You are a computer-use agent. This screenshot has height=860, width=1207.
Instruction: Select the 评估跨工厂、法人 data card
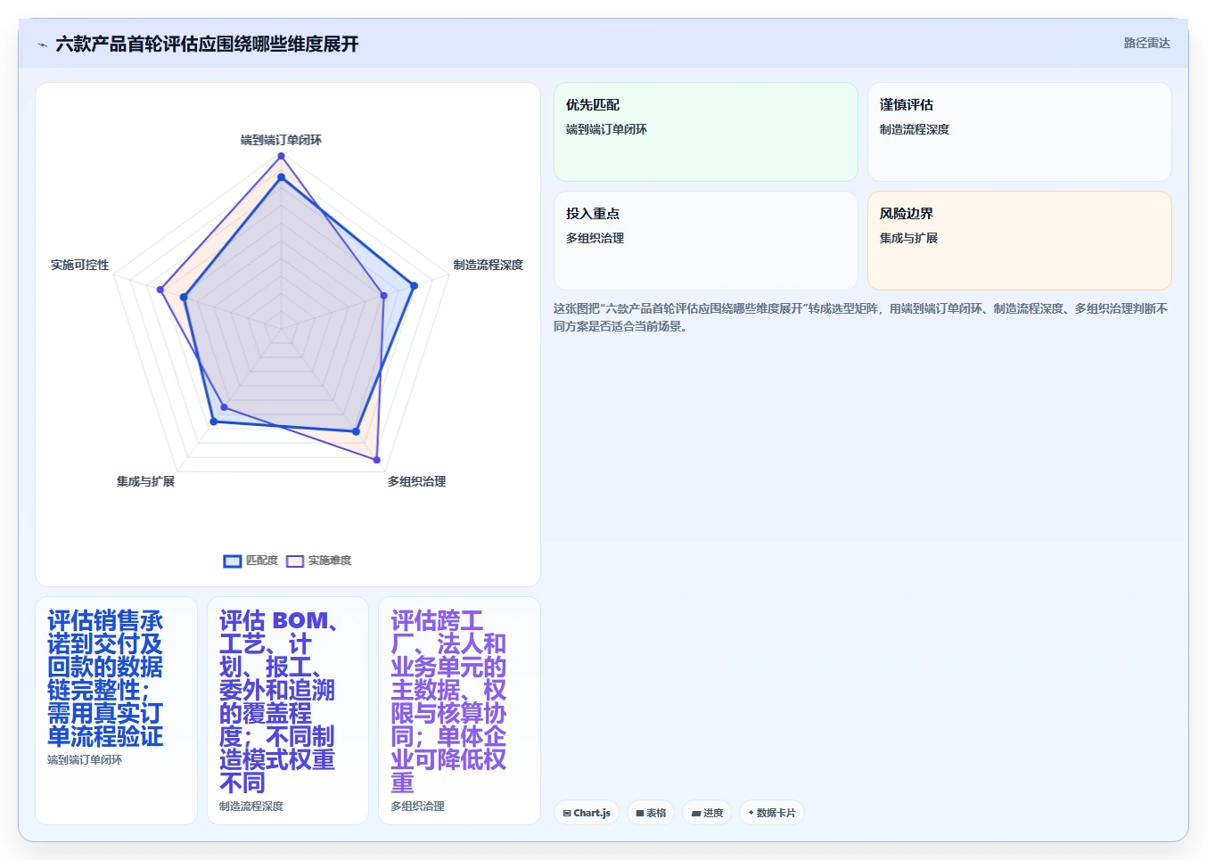[x=460, y=710]
